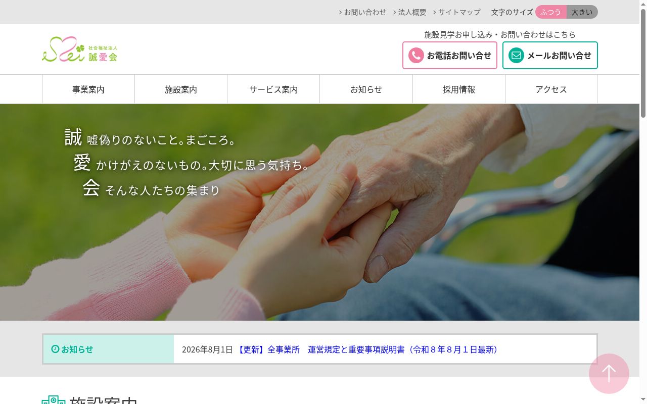Screen dimensions: 647x404
Task: Click the pink phone icon
Action: (x=416, y=56)
